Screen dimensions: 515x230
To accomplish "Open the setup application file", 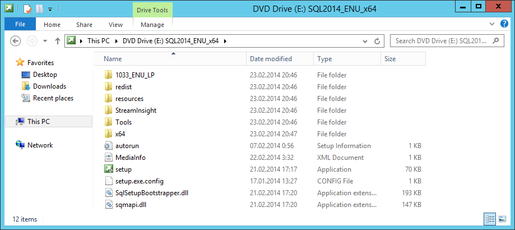I will [x=123, y=169].
